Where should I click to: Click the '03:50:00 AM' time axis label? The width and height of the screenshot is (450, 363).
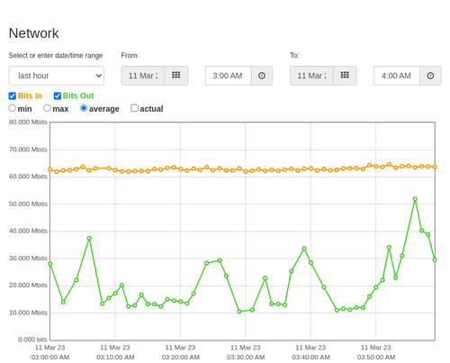(x=376, y=358)
